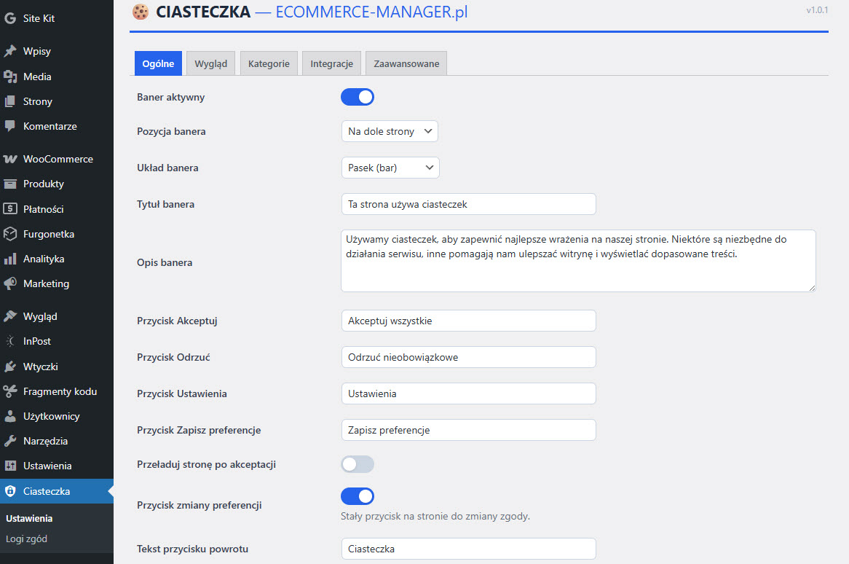Click the Płatności dollar icon

pos(10,209)
